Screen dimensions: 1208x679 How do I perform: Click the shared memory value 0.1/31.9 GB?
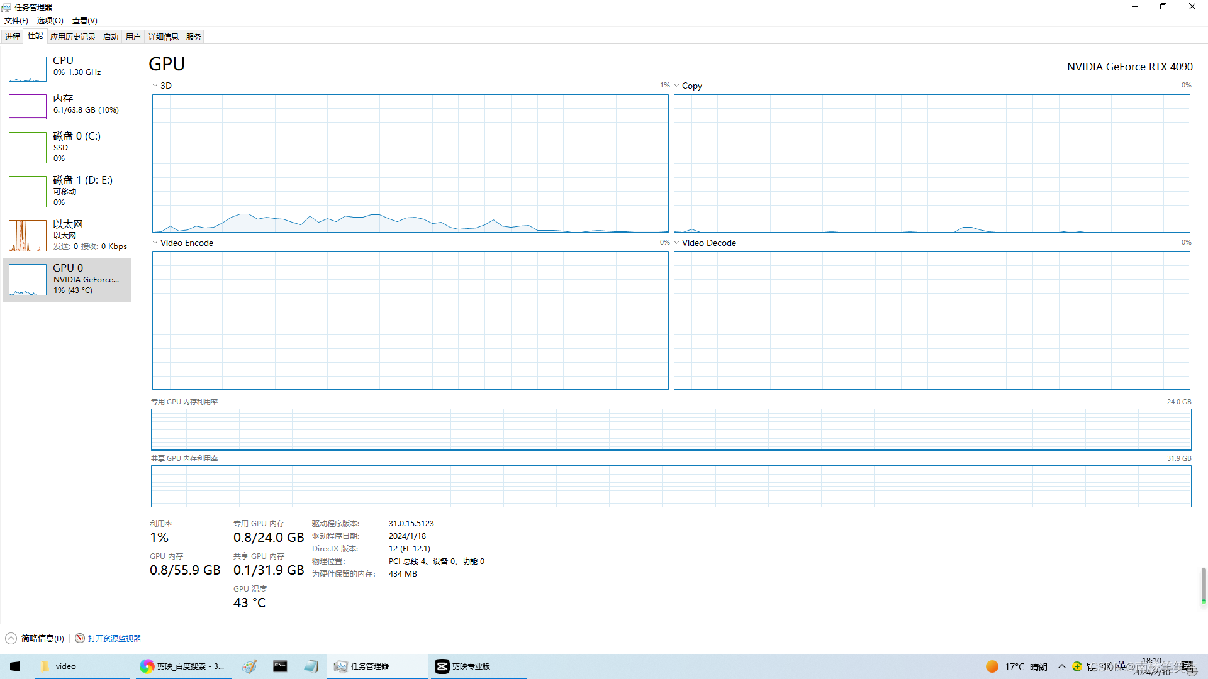click(x=269, y=570)
